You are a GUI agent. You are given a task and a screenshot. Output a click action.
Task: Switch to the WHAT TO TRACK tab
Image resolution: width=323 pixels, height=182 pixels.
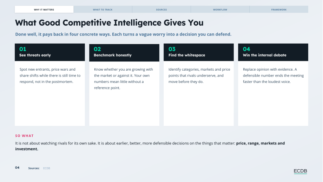click(x=103, y=9)
